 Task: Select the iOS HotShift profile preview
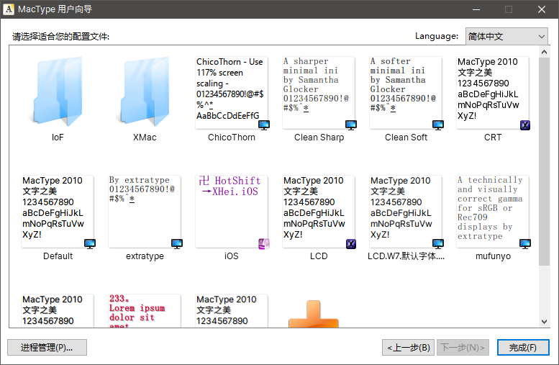[232, 212]
